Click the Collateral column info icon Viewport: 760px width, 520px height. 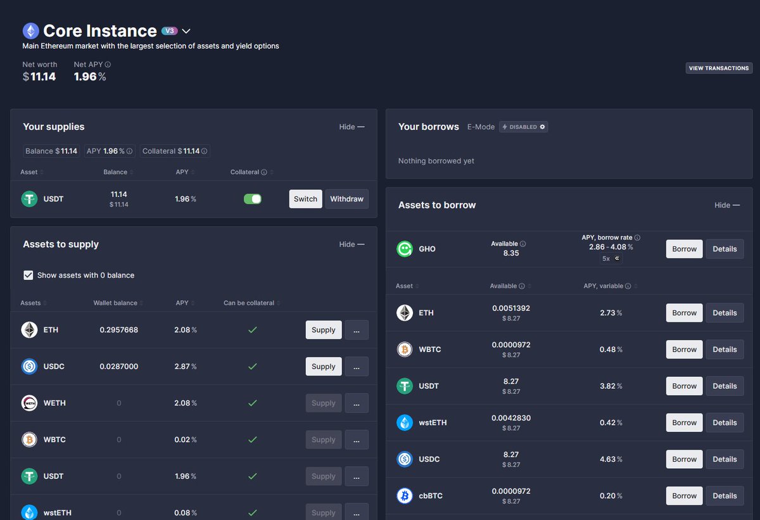tap(264, 172)
